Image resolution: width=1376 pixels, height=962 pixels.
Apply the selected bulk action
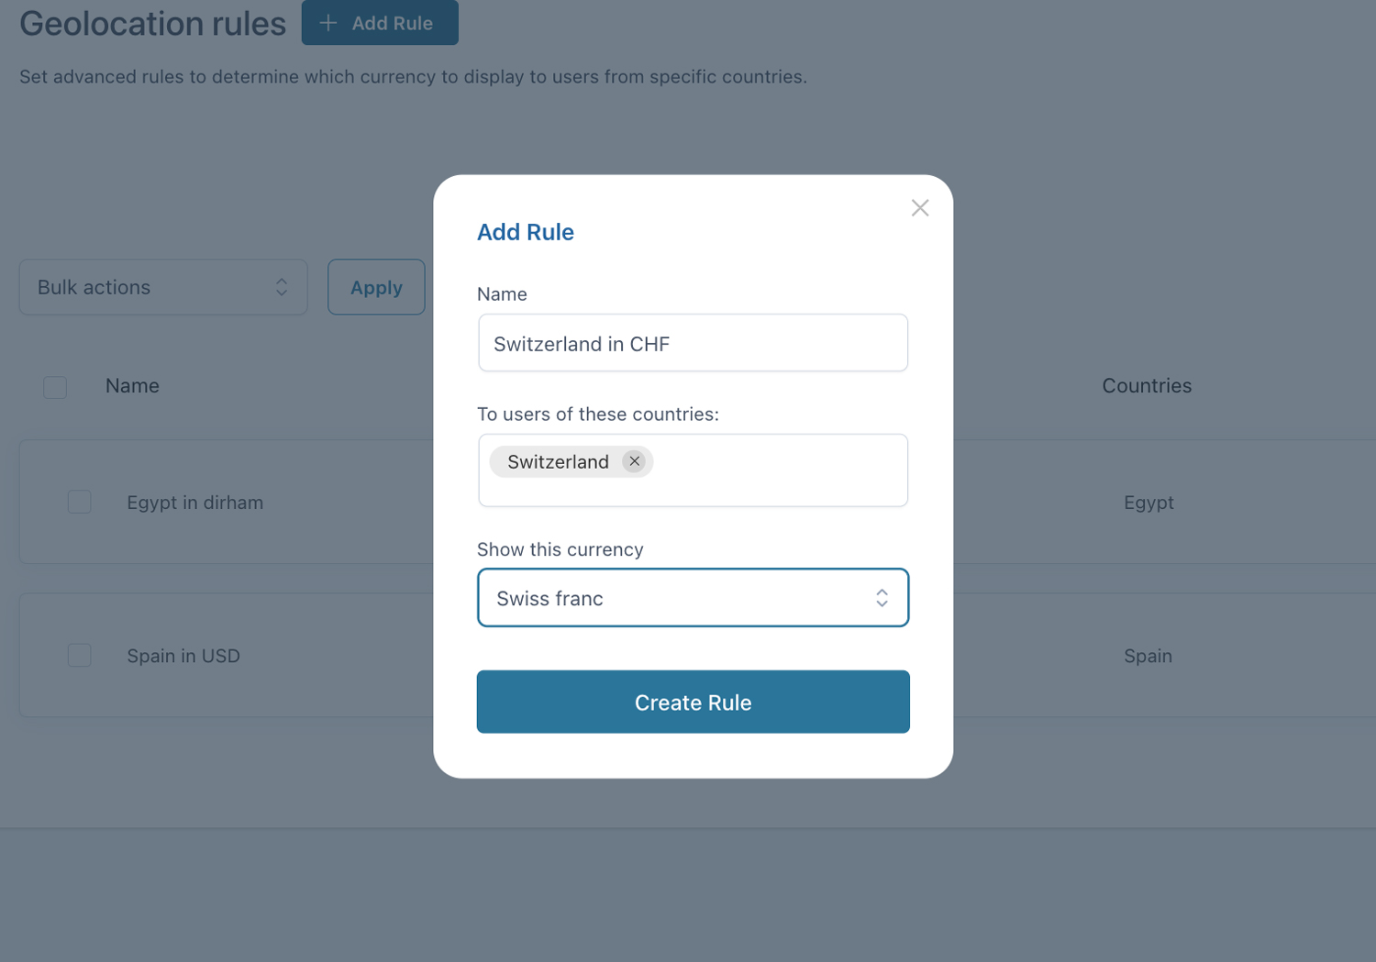tap(376, 287)
